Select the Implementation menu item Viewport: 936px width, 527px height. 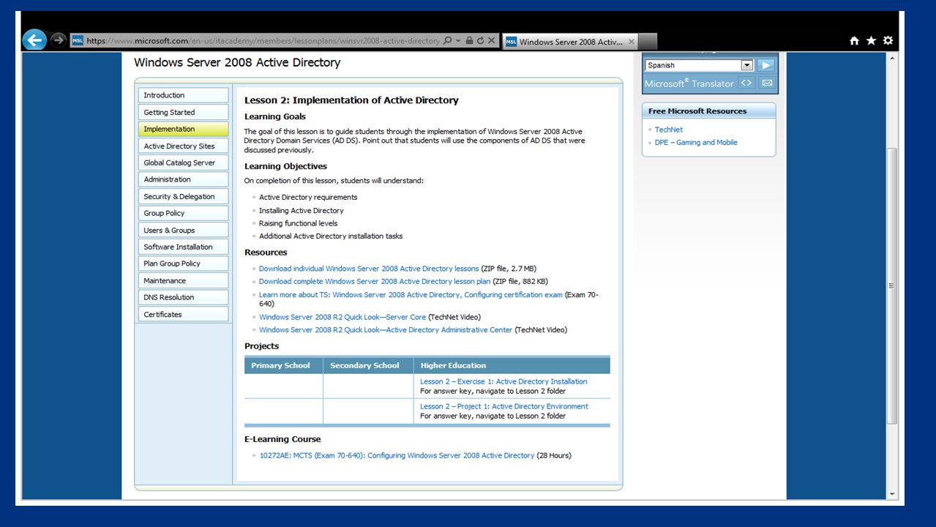pos(183,129)
